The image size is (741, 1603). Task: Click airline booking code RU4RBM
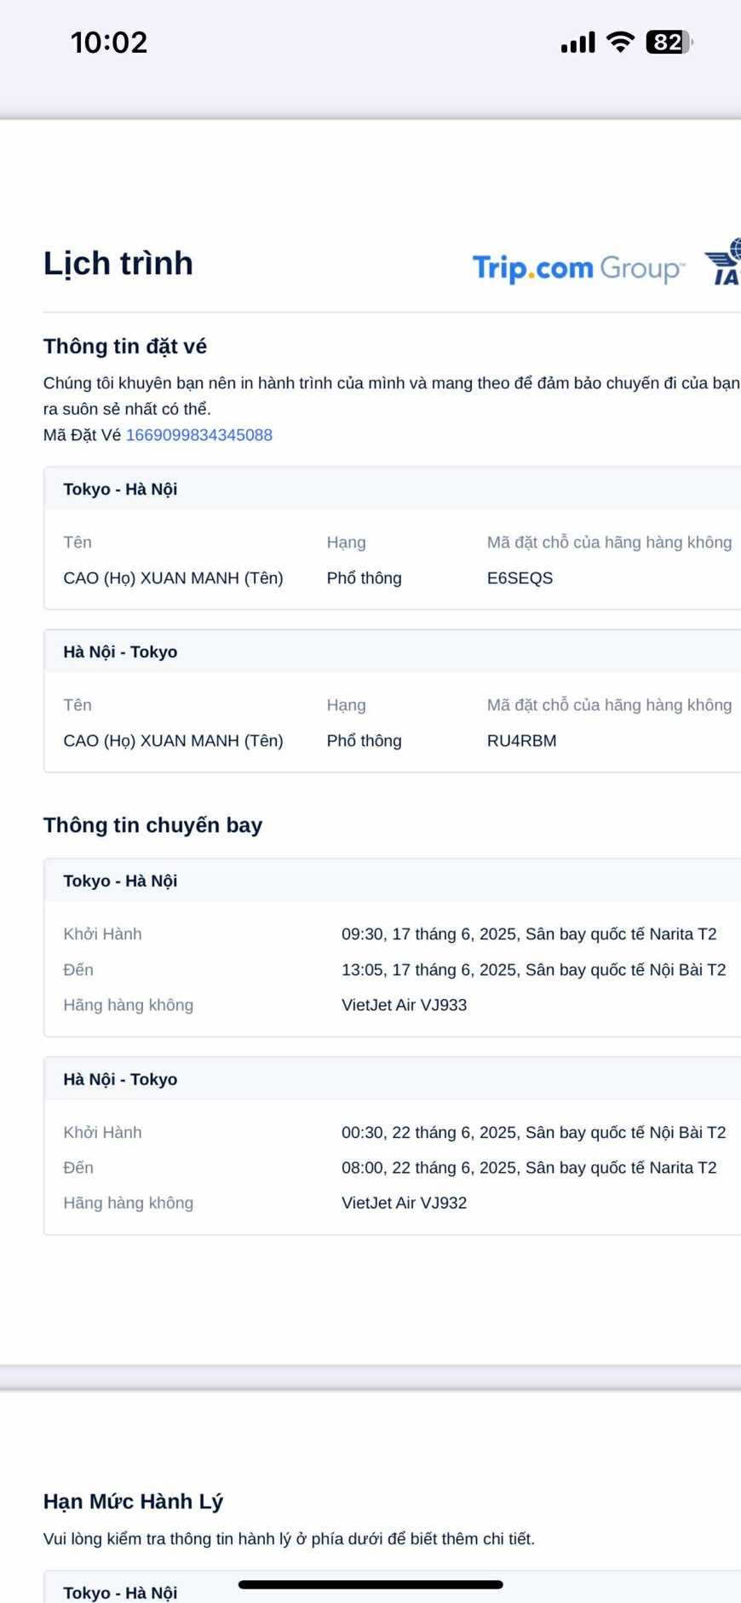click(x=521, y=741)
